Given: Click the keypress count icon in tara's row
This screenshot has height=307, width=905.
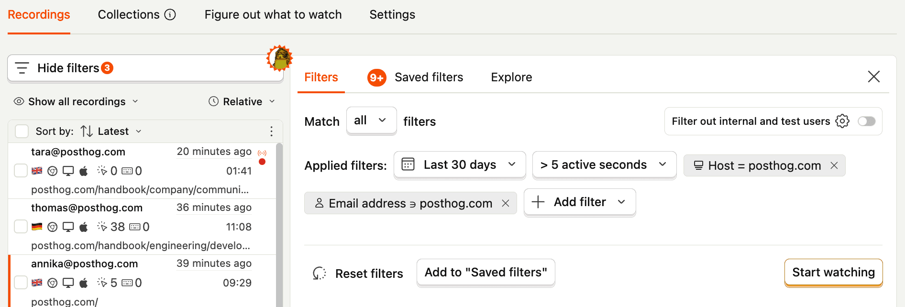Looking at the screenshot, I should pyautogui.click(x=127, y=171).
